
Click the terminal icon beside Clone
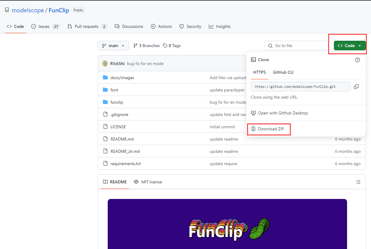pyautogui.click(x=253, y=60)
